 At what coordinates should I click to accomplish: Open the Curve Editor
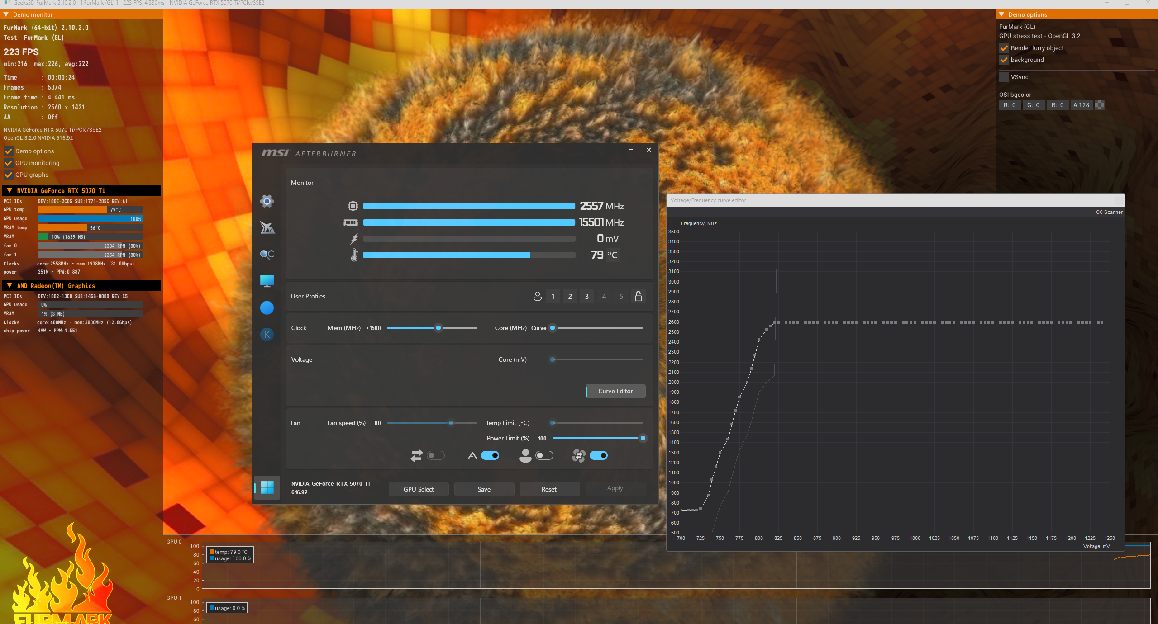(x=615, y=391)
